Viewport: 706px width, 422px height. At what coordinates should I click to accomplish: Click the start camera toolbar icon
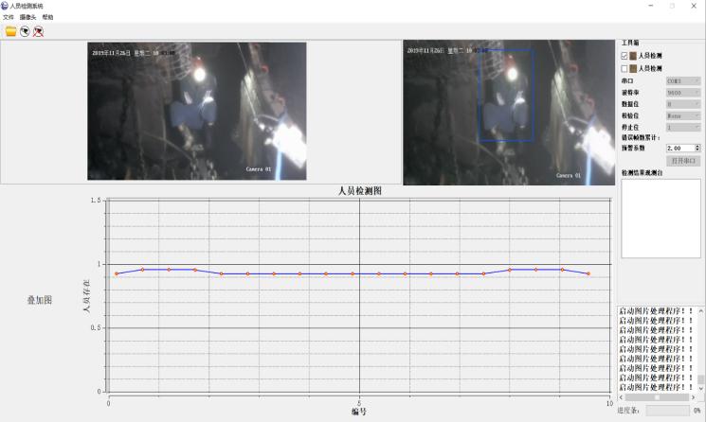point(25,31)
